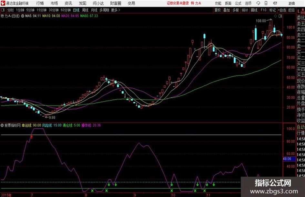Select the 60分钟 period tab
The image size is (305, 197).
(66, 10)
